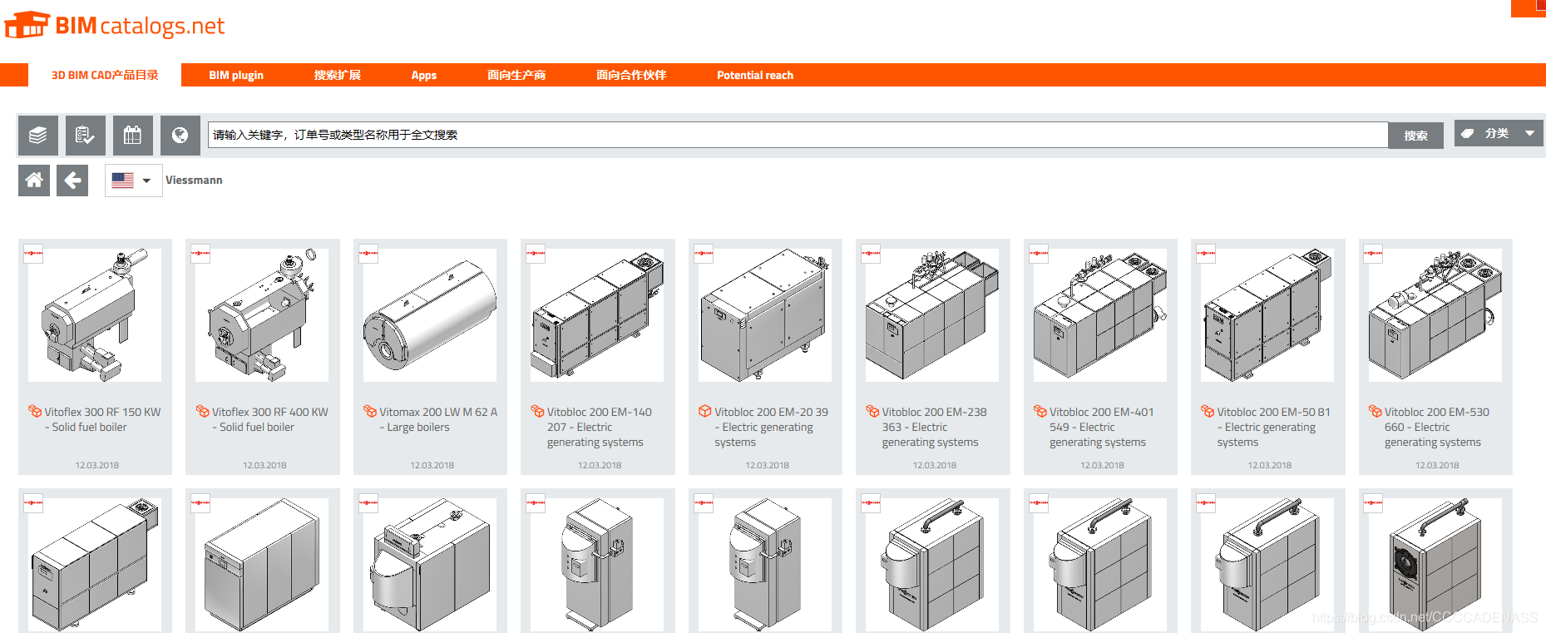The width and height of the screenshot is (1546, 633).
Task: Click the BIMcatalogs.net logo
Action: click(115, 26)
